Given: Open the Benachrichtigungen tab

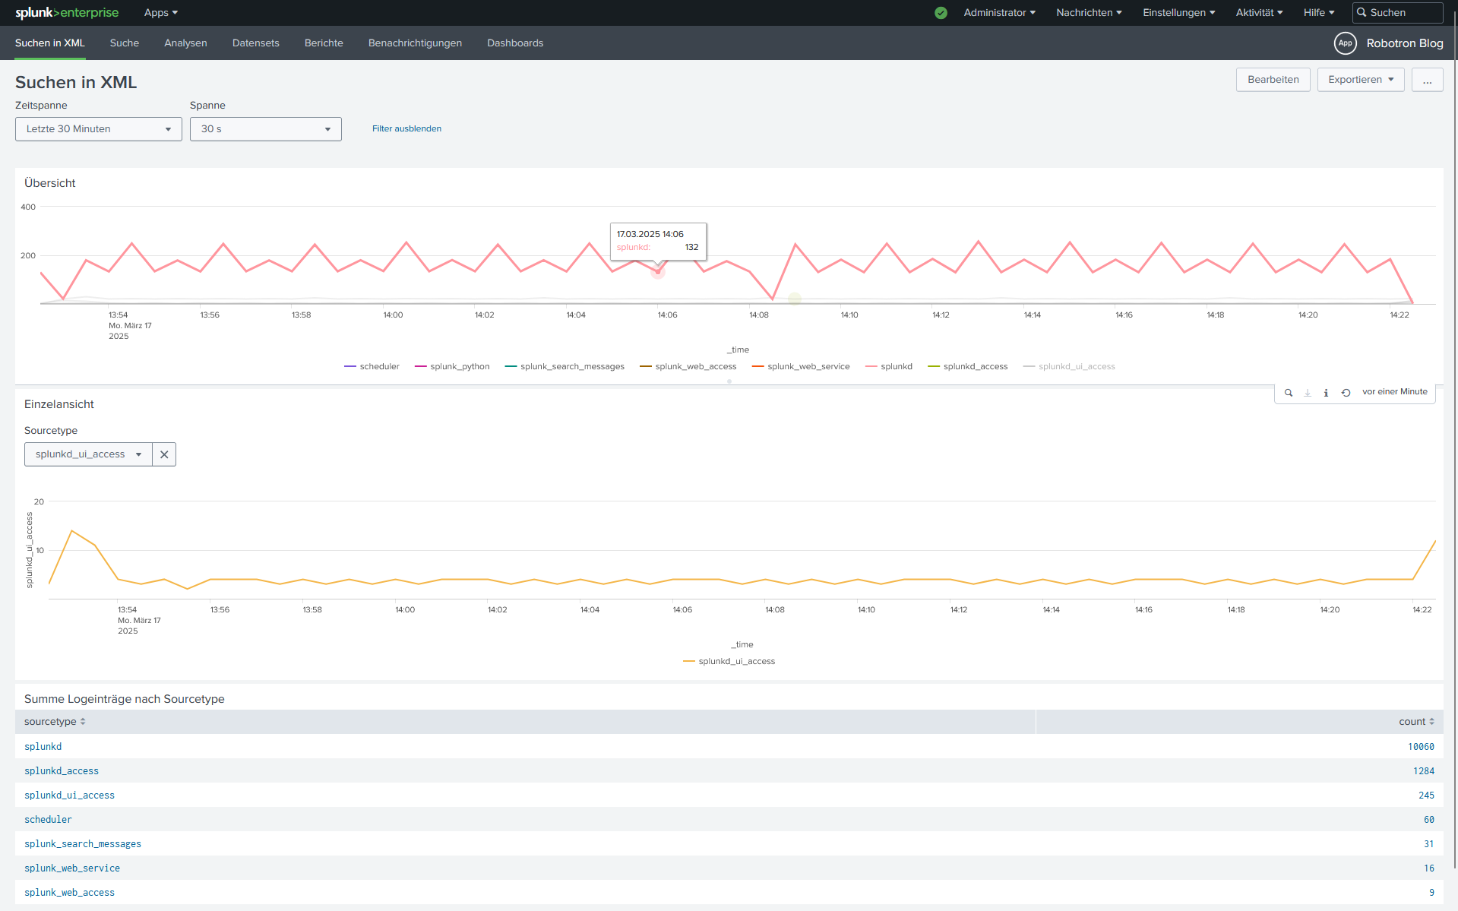Looking at the screenshot, I should (415, 43).
